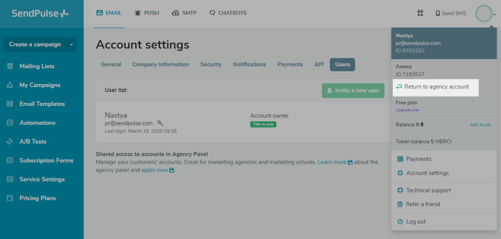This screenshot has width=501, height=239.
Task: Click the Subscription Forms sidebar icon
Action: coord(10,160)
